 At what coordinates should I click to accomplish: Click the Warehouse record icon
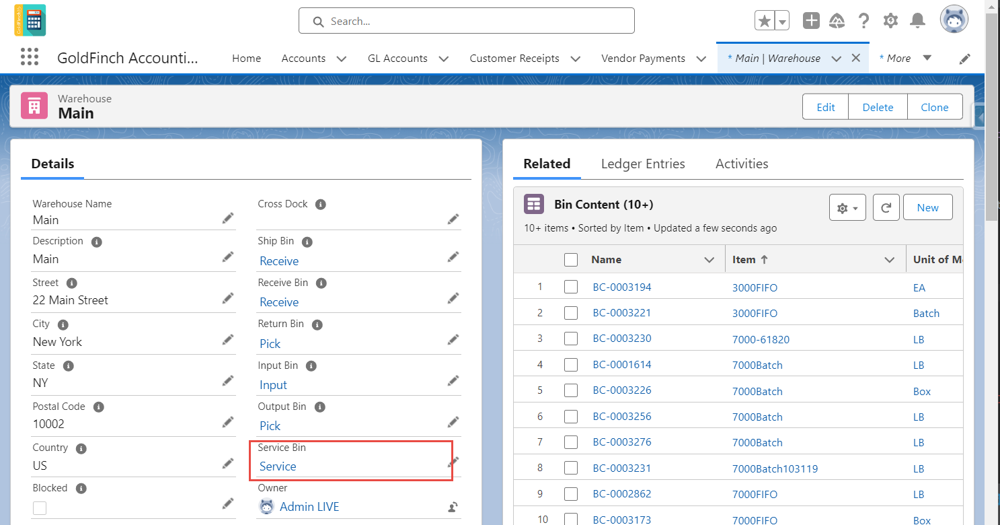click(34, 106)
